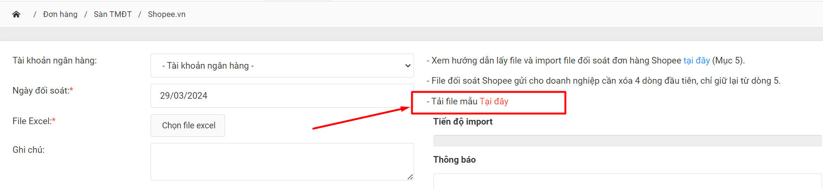
Task: Click the Tiến độ import progress bar
Action: 627,141
